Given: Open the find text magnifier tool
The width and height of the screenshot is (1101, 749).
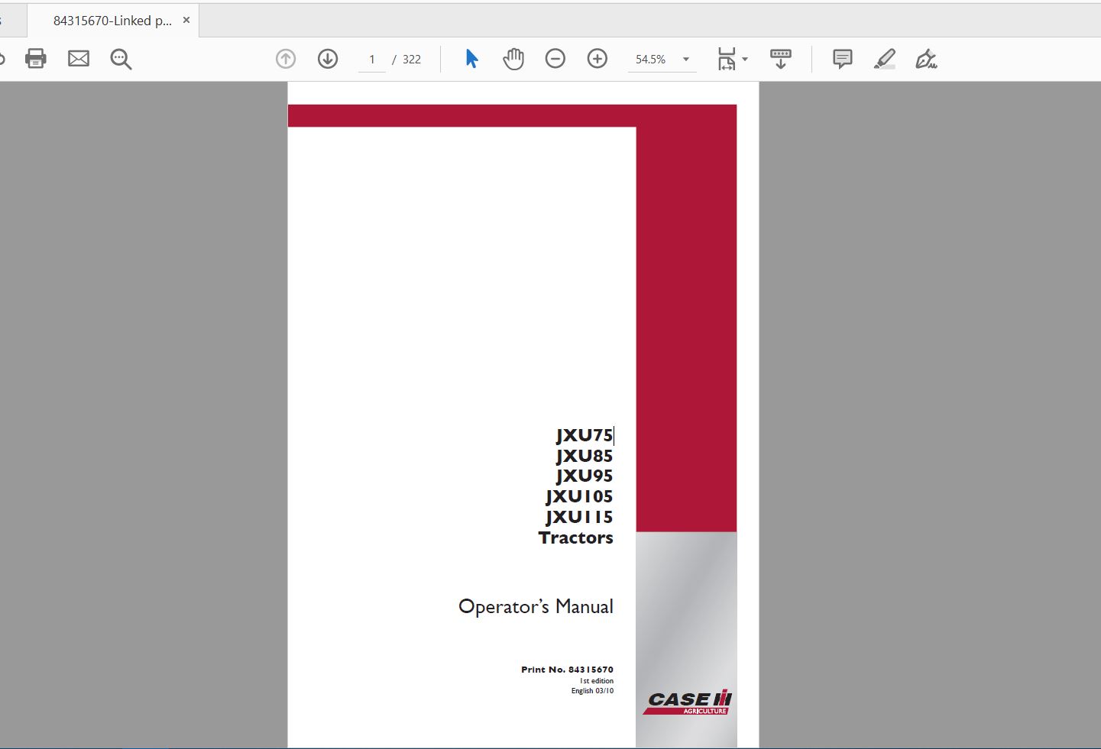Looking at the screenshot, I should [121, 59].
